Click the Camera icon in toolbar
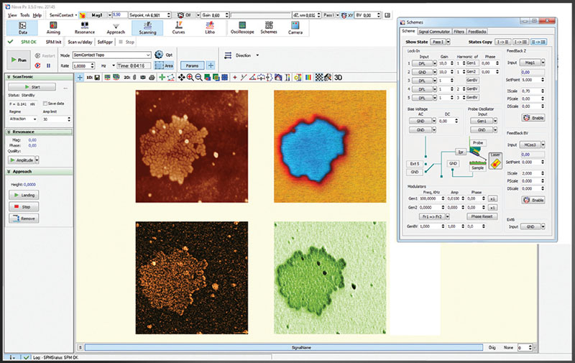 pyautogui.click(x=295, y=27)
